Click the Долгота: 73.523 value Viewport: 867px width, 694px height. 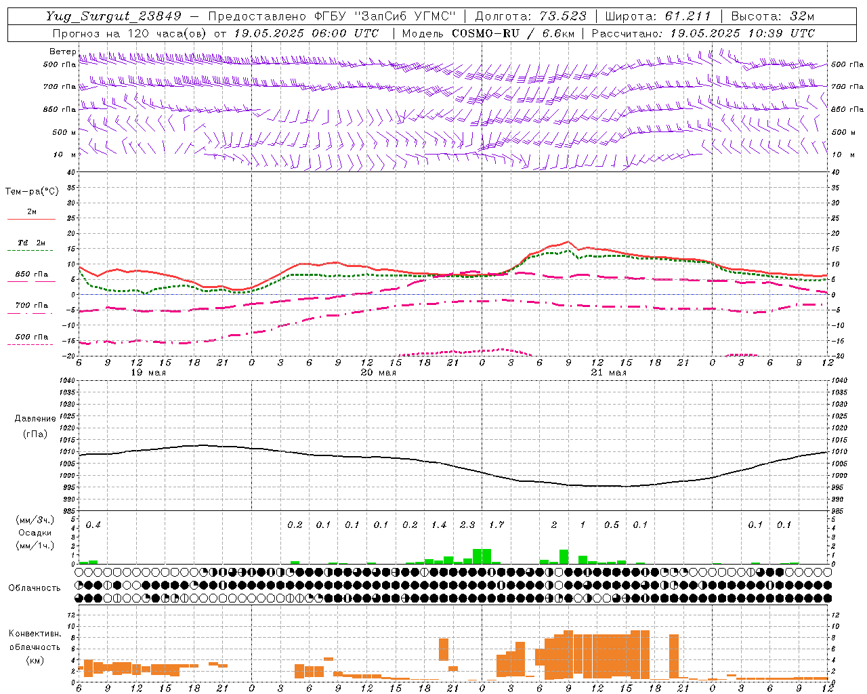click(531, 16)
